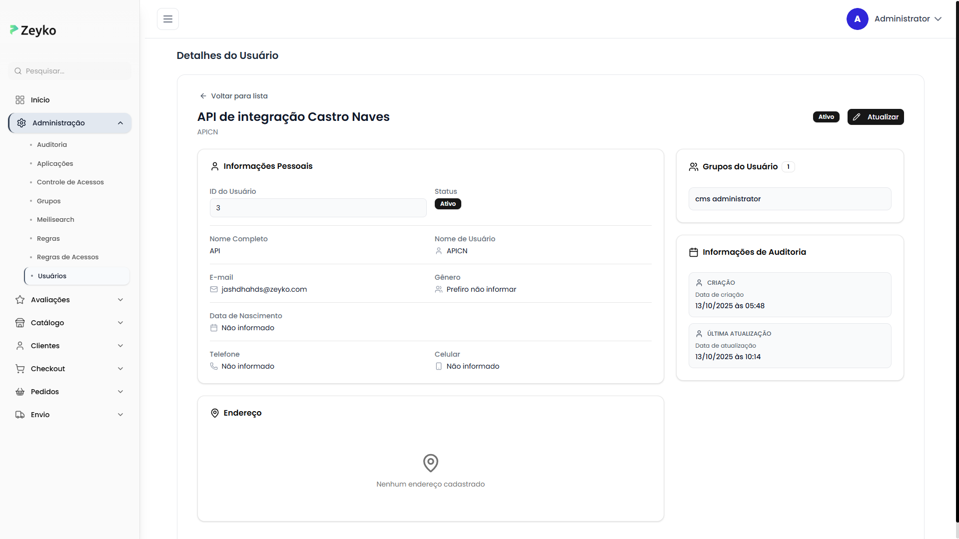959x539 pixels.
Task: Collapse the Administração menu section
Action: [120, 123]
